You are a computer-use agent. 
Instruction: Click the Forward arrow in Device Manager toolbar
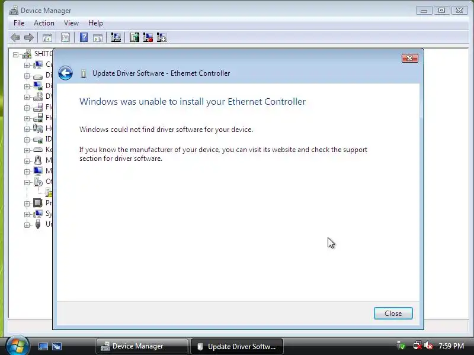point(28,38)
